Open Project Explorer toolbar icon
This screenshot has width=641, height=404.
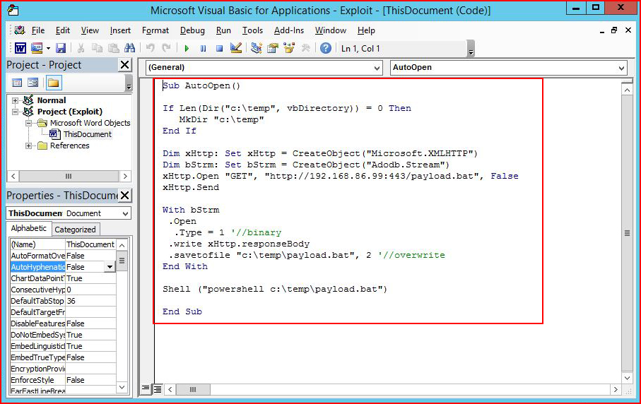(257, 48)
